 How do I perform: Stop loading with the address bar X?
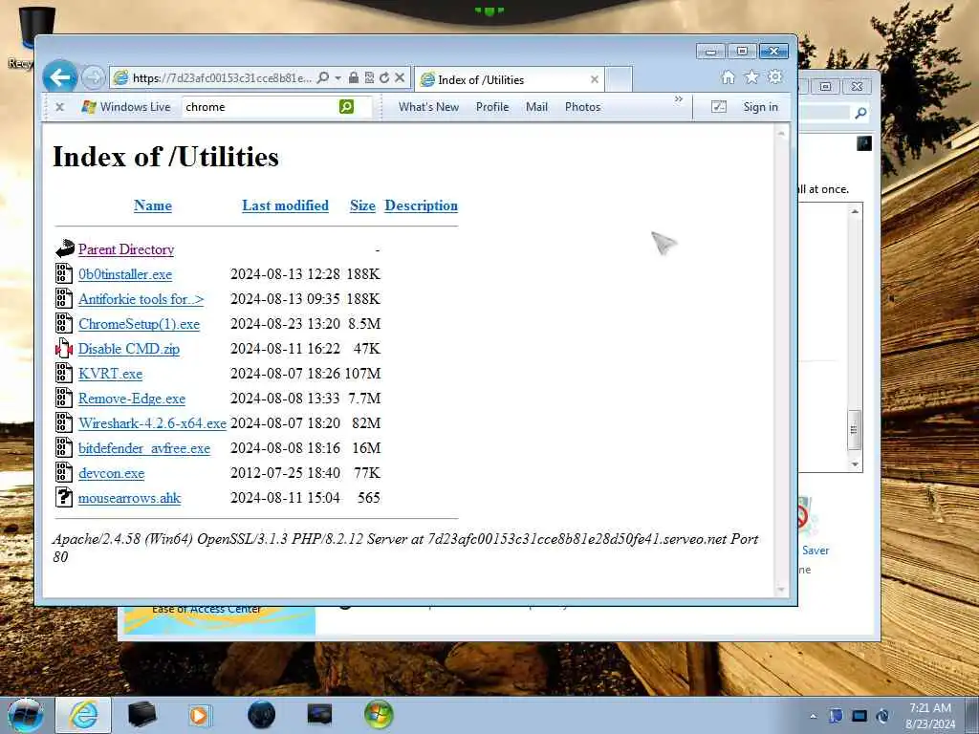point(401,78)
